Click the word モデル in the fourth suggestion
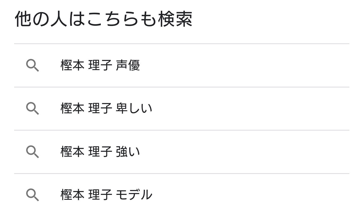Image resolution: width=363 pixels, height=215 pixels. [134, 195]
